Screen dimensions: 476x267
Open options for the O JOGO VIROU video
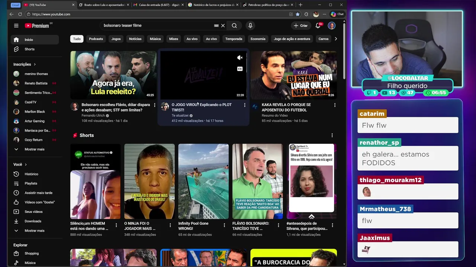coord(245,105)
